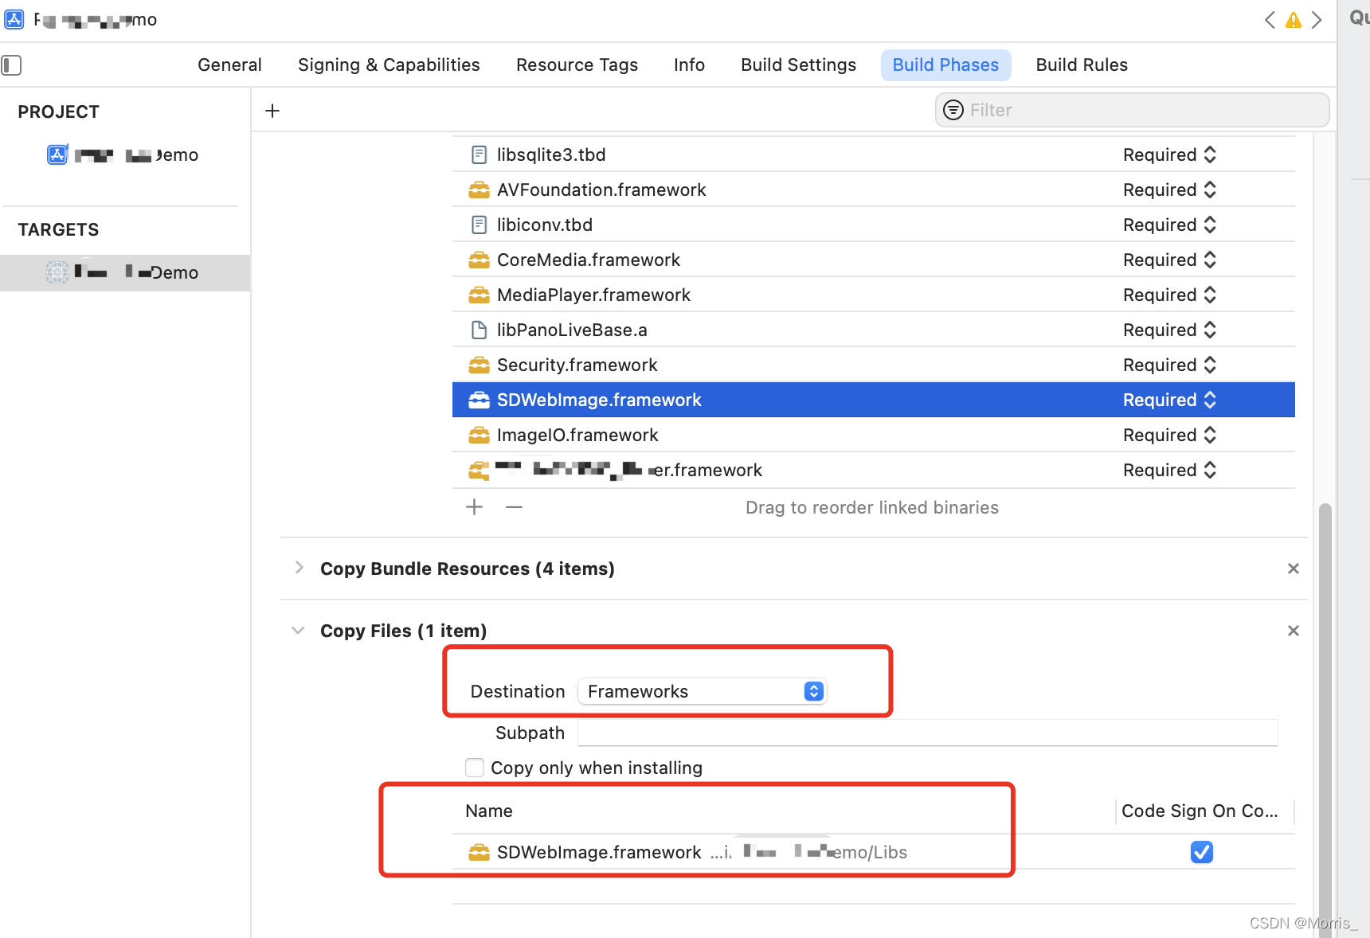
Task: Change libiconv.tbd Required status
Action: [x=1169, y=225]
